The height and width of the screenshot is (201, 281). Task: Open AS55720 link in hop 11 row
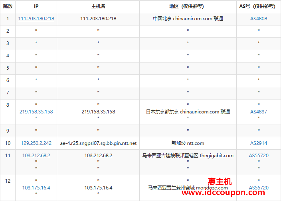coord(259,156)
